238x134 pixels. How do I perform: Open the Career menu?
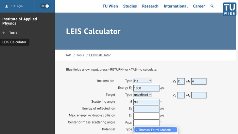pos(199,6)
